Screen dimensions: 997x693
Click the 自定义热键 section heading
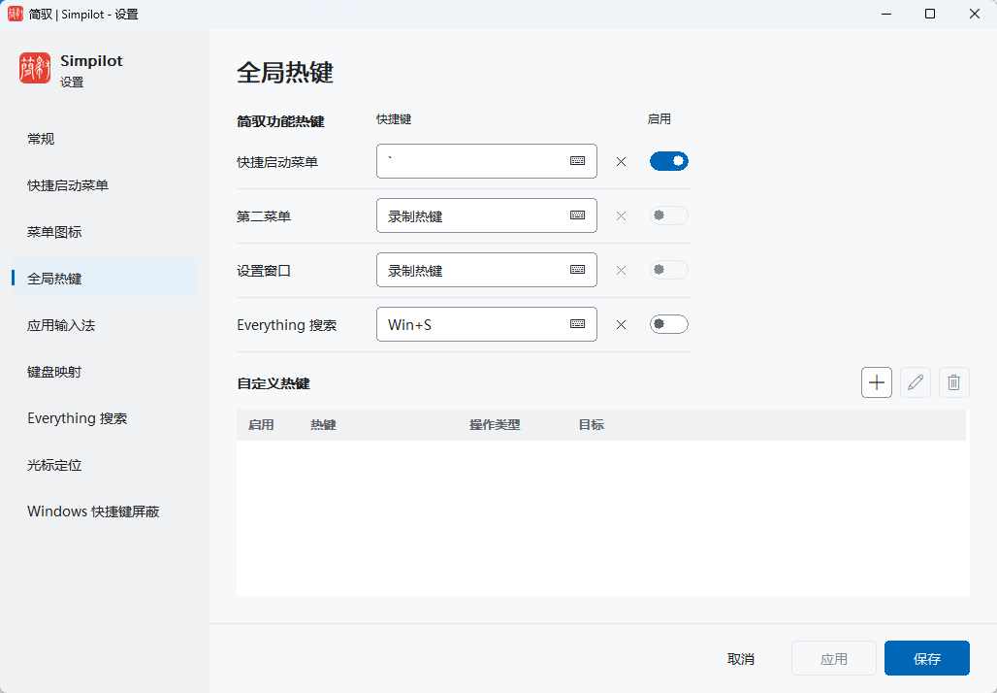273,383
